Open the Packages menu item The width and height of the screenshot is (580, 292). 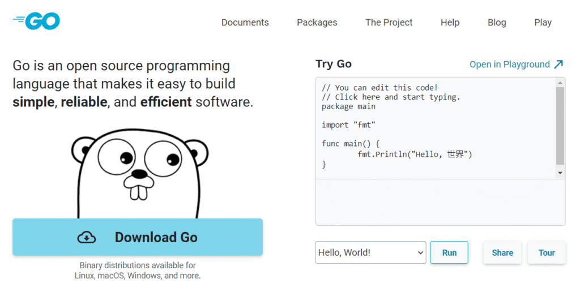pyautogui.click(x=317, y=23)
